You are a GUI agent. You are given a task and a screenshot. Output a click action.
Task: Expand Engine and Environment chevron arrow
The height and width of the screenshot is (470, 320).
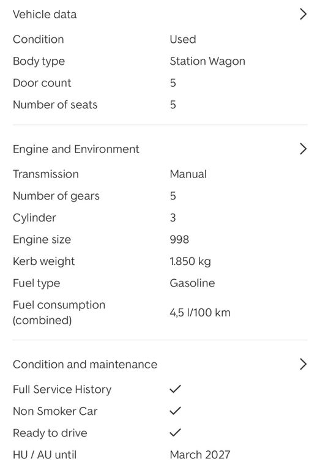[303, 149]
